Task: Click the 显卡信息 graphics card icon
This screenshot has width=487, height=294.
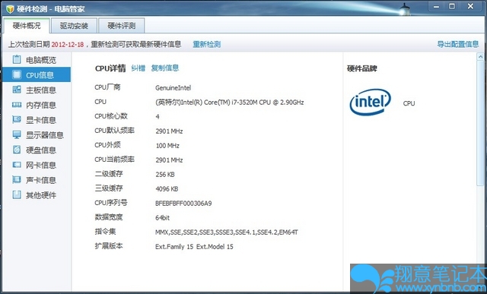Action: pos(17,120)
